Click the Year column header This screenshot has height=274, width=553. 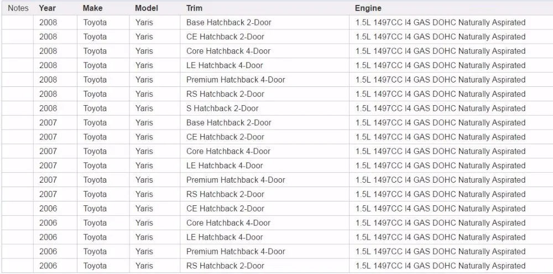pos(47,8)
